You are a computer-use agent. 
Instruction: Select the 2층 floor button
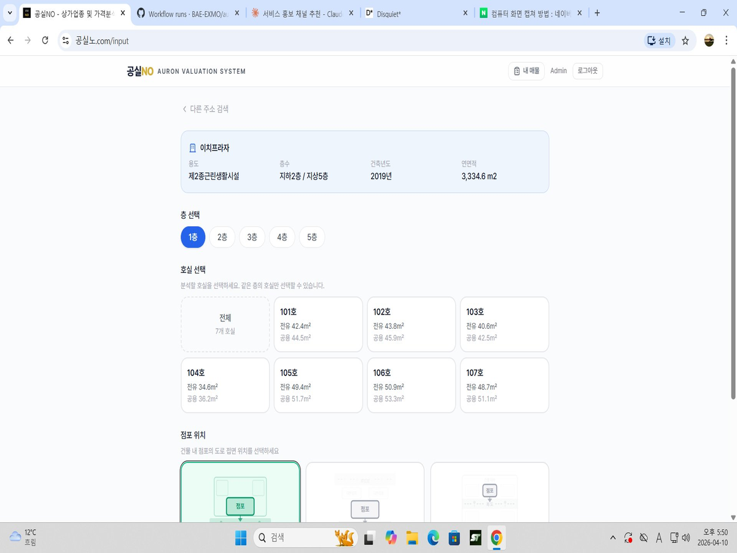pyautogui.click(x=222, y=237)
